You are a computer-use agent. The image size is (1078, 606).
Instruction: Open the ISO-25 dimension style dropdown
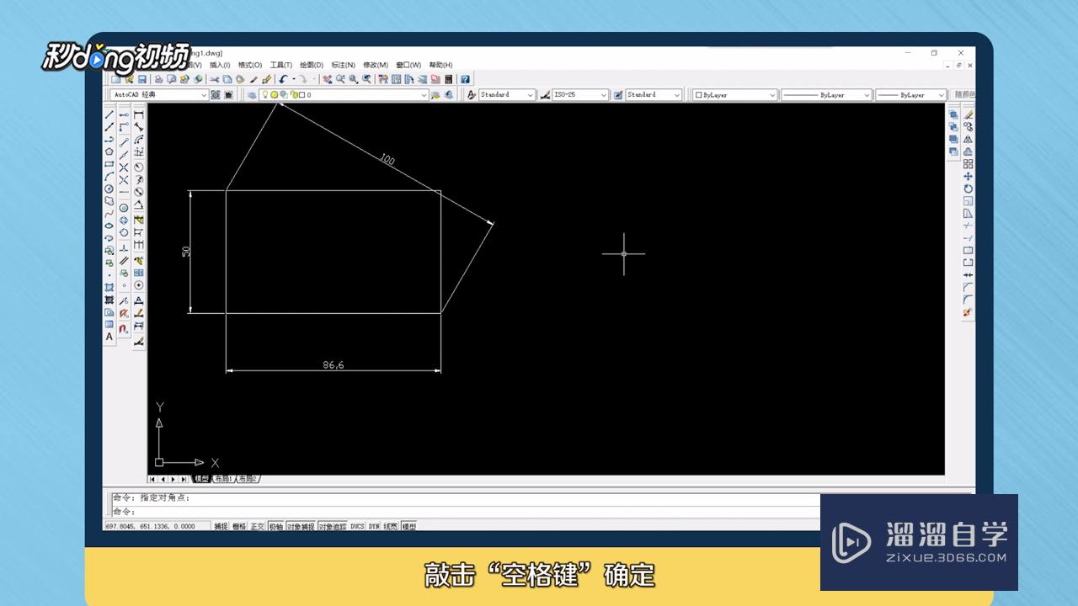click(x=580, y=95)
